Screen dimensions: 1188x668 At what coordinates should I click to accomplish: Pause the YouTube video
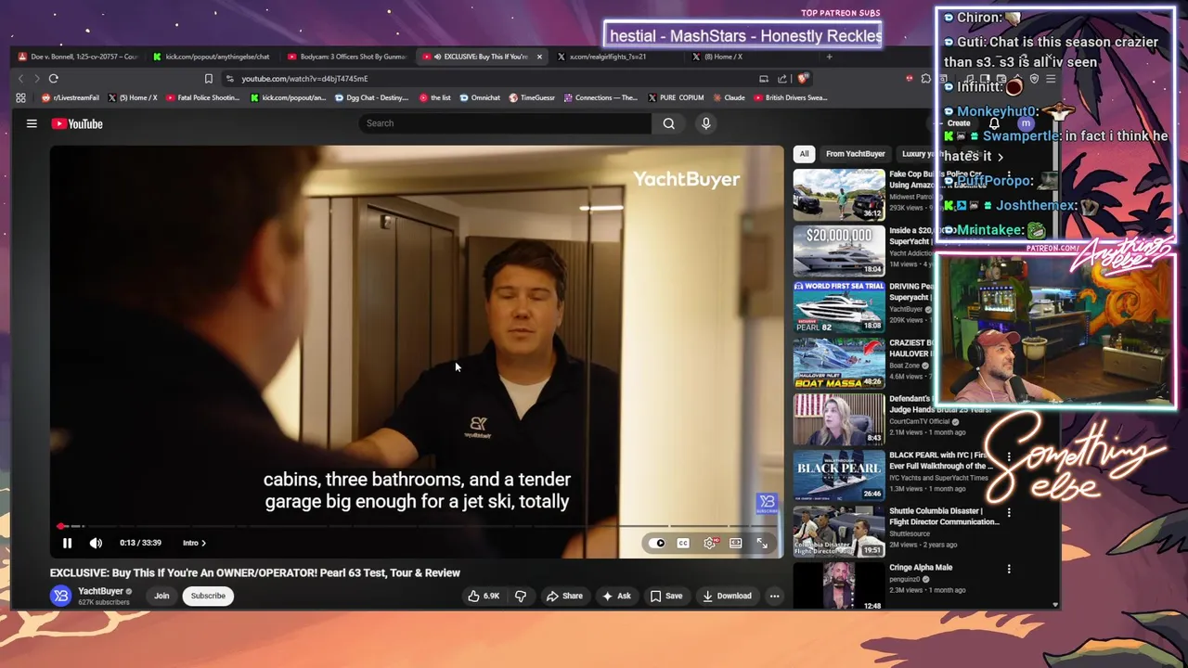coord(67,543)
